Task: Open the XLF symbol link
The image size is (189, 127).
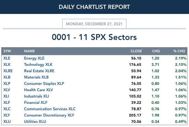Action: 7,103
